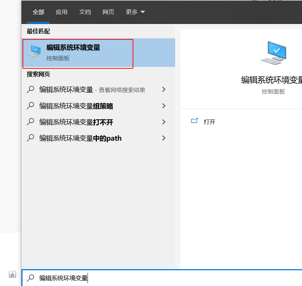Open the 编辑系统环境变量 best match result
The image size is (302, 286).
(x=73, y=52)
